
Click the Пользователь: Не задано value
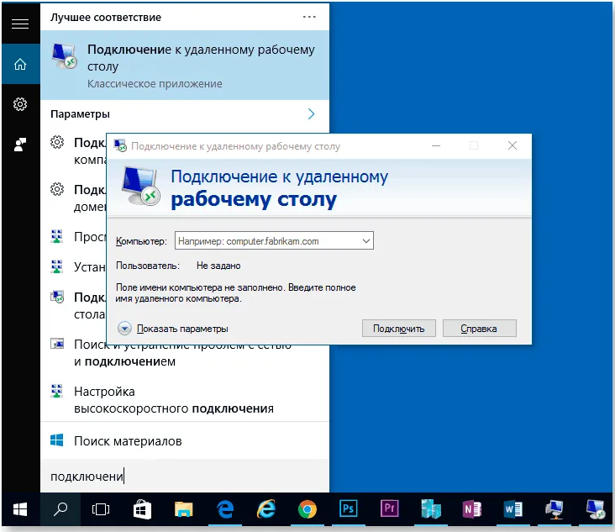pos(218,266)
